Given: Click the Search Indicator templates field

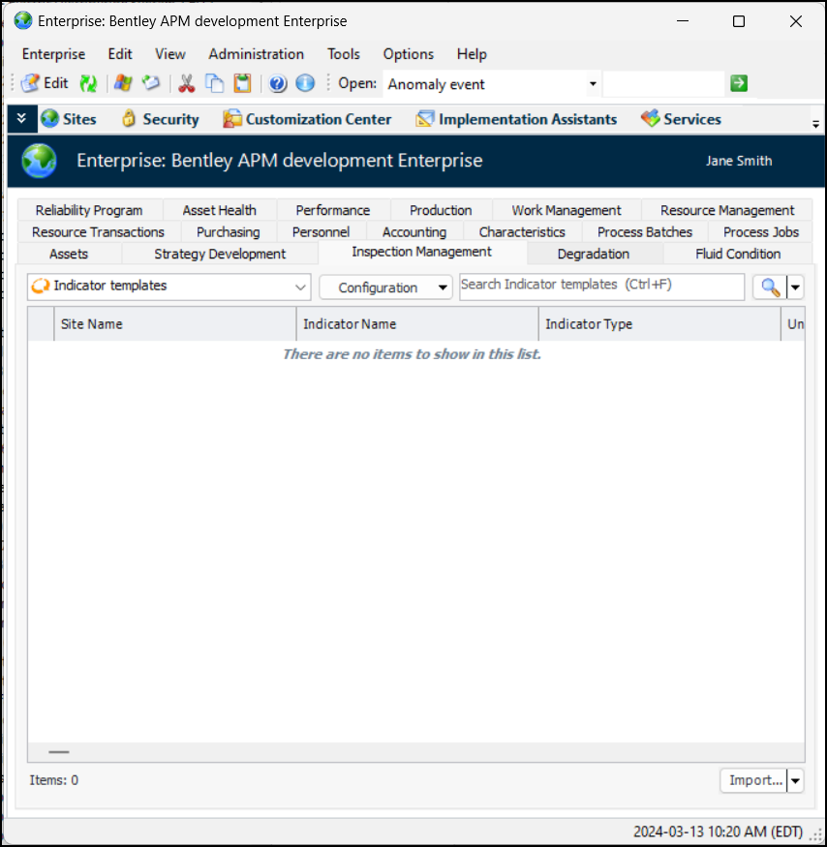Looking at the screenshot, I should (601, 287).
